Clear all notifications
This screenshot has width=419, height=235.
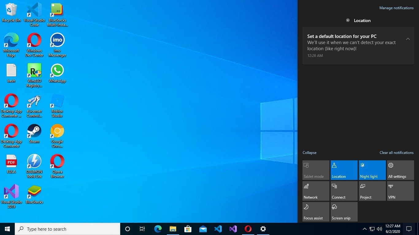[397, 152]
